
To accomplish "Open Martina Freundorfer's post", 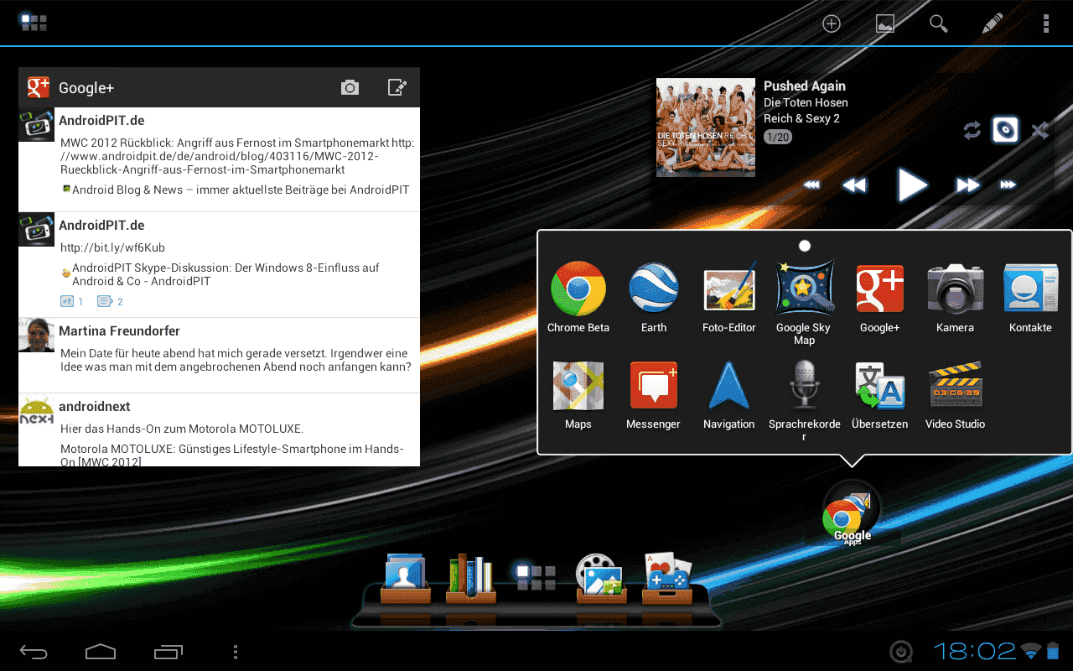I will point(219,356).
